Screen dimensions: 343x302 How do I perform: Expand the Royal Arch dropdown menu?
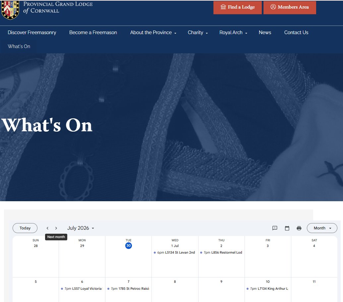click(233, 32)
